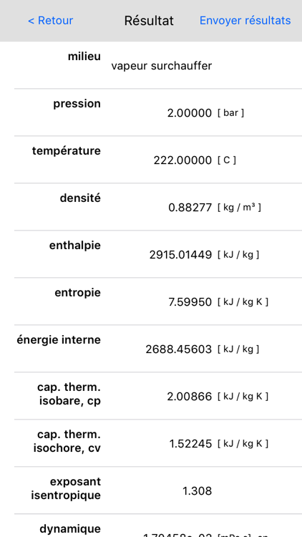Image resolution: width=302 pixels, height=537 pixels.
Task: Tap the cv value 1.52245
Action: pos(191,444)
